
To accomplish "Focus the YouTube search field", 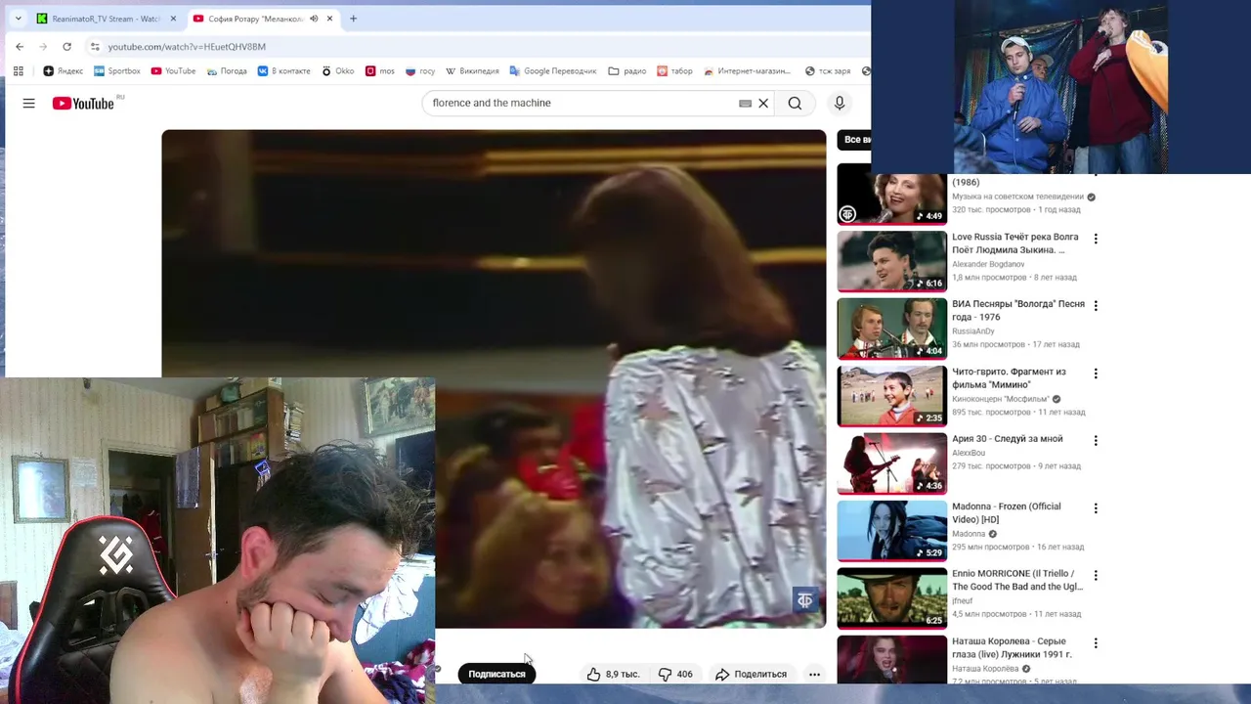I will point(582,103).
